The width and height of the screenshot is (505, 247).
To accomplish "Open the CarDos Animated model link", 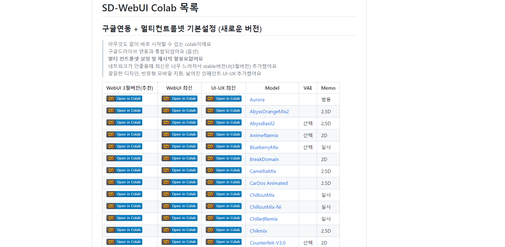I will [x=269, y=183].
